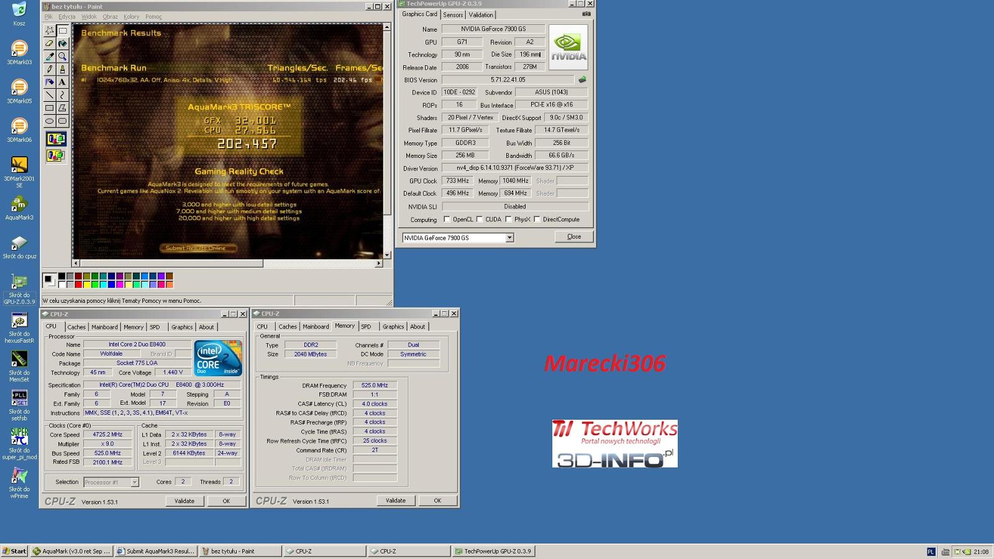Pick the Rectangle shape tool

point(50,108)
